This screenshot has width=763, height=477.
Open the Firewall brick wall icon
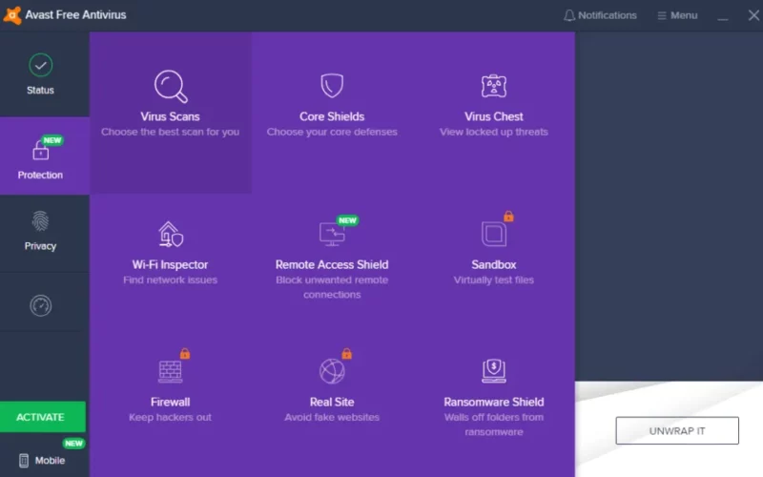click(x=171, y=372)
